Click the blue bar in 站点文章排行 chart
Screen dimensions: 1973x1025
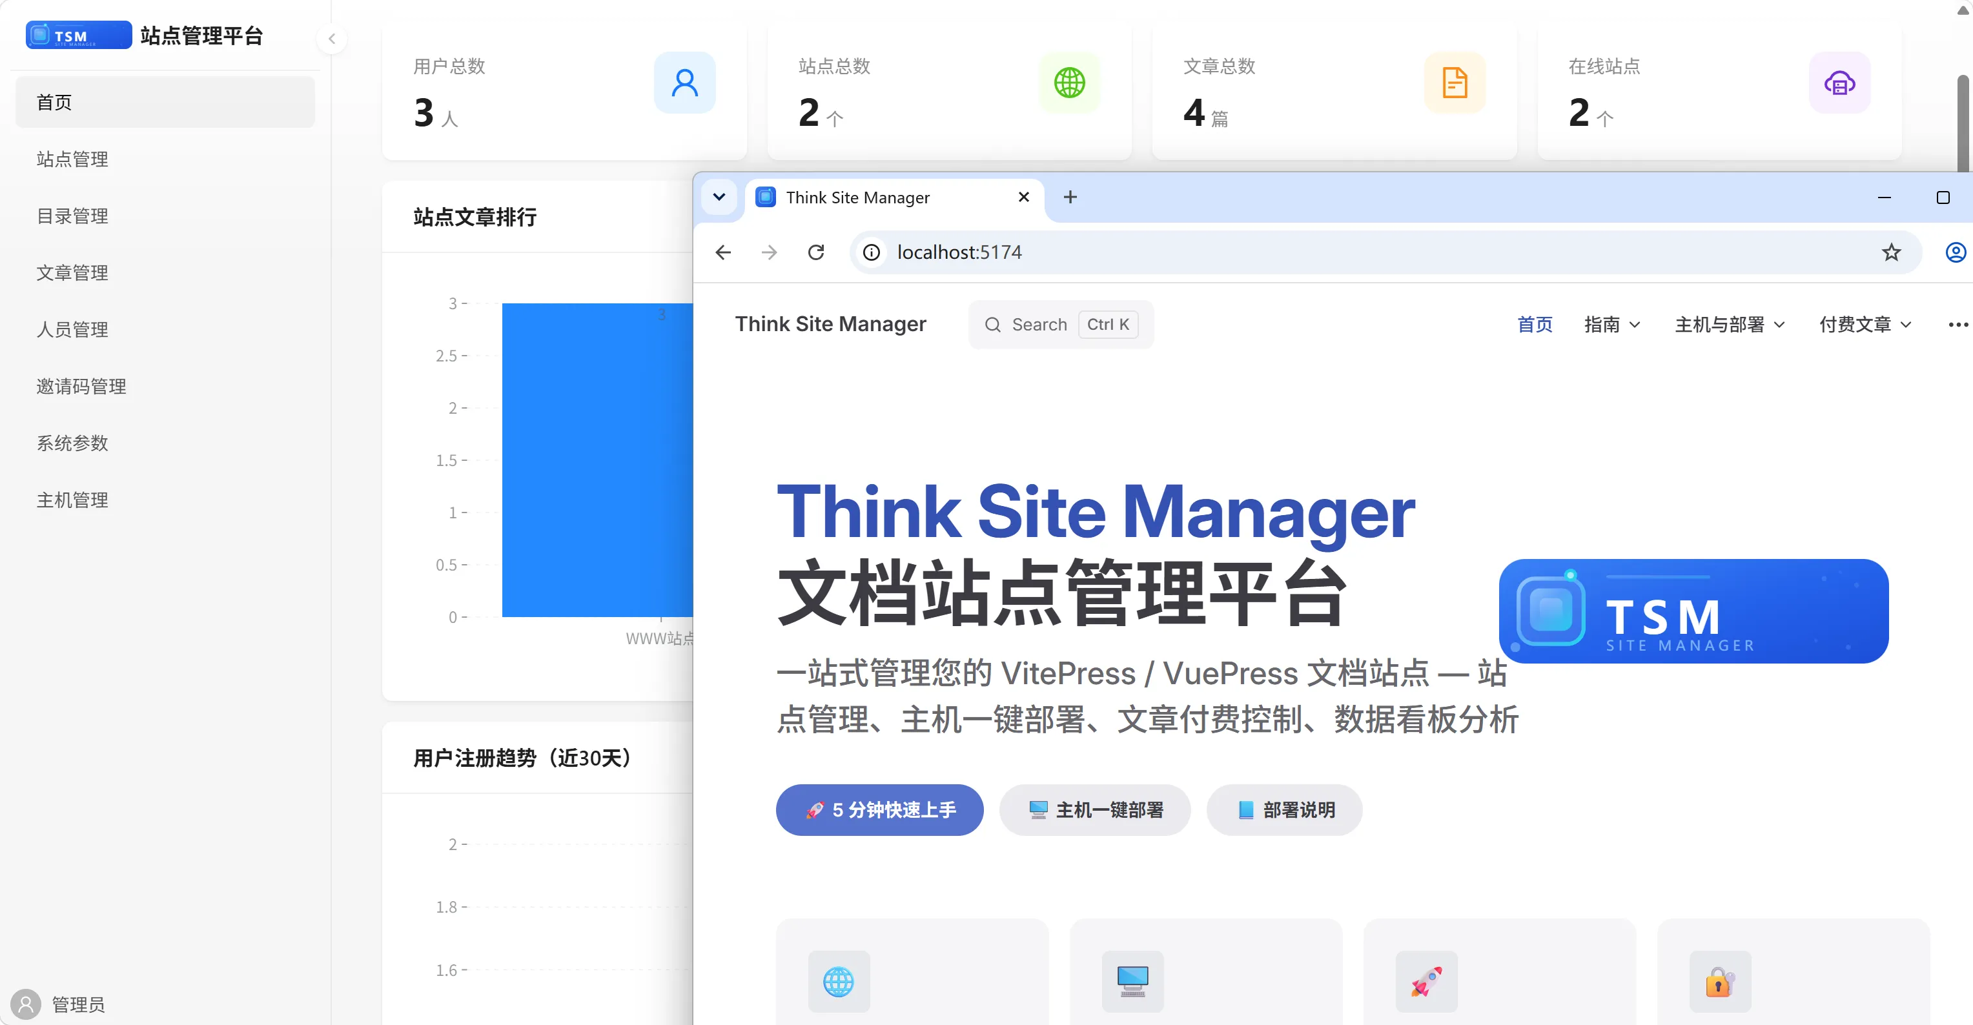(597, 460)
